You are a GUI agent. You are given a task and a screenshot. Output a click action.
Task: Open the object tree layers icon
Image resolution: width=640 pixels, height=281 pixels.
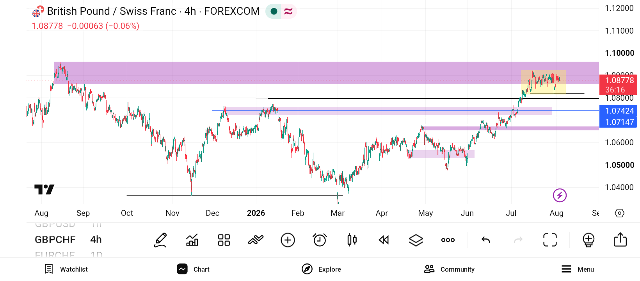click(416, 240)
